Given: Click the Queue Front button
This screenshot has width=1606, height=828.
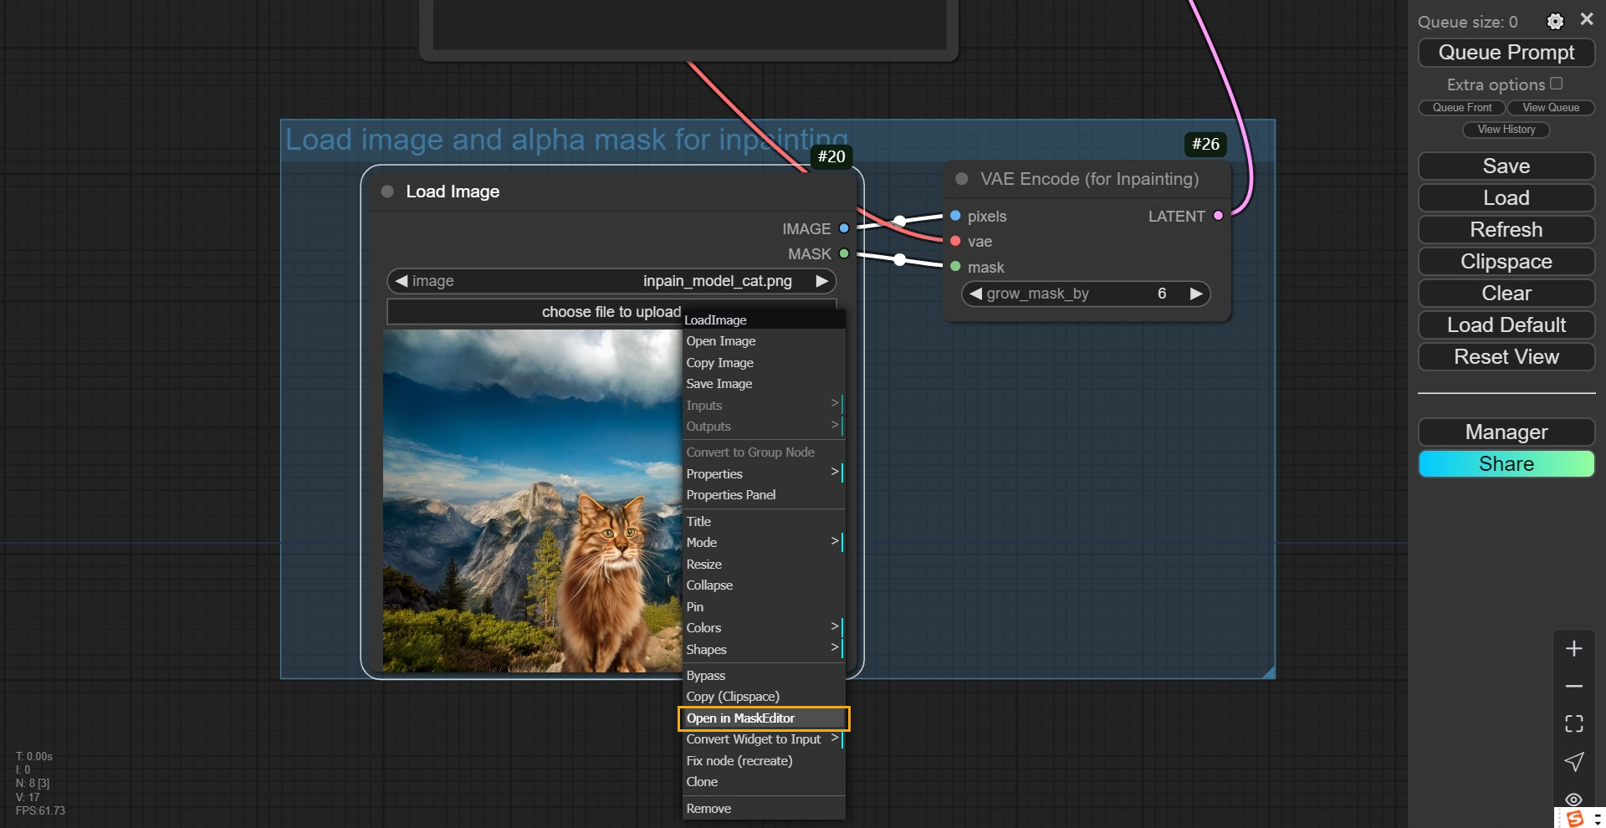Looking at the screenshot, I should click(x=1462, y=108).
